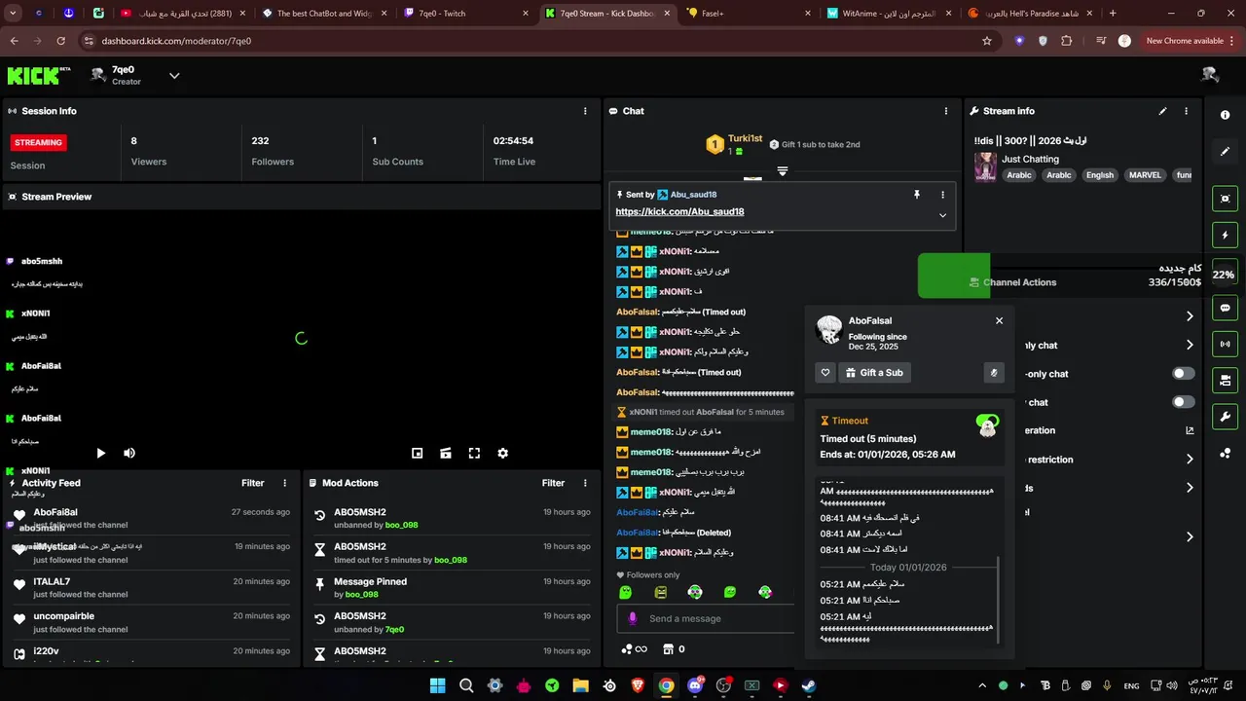
Task: Edit stream info with pencil icon
Action: (1162, 111)
